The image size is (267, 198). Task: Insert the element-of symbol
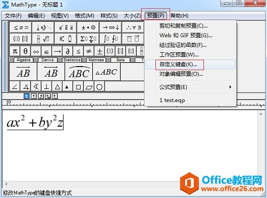pyautogui.click(x=46, y=51)
